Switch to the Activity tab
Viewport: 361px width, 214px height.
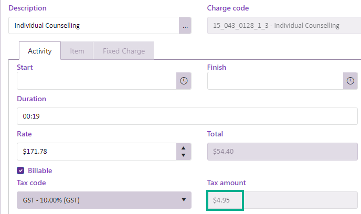click(x=40, y=51)
